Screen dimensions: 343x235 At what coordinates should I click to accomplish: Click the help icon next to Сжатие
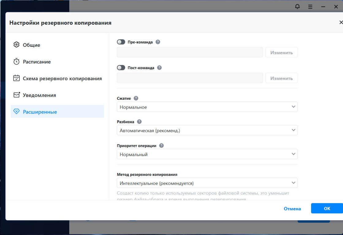(136, 99)
